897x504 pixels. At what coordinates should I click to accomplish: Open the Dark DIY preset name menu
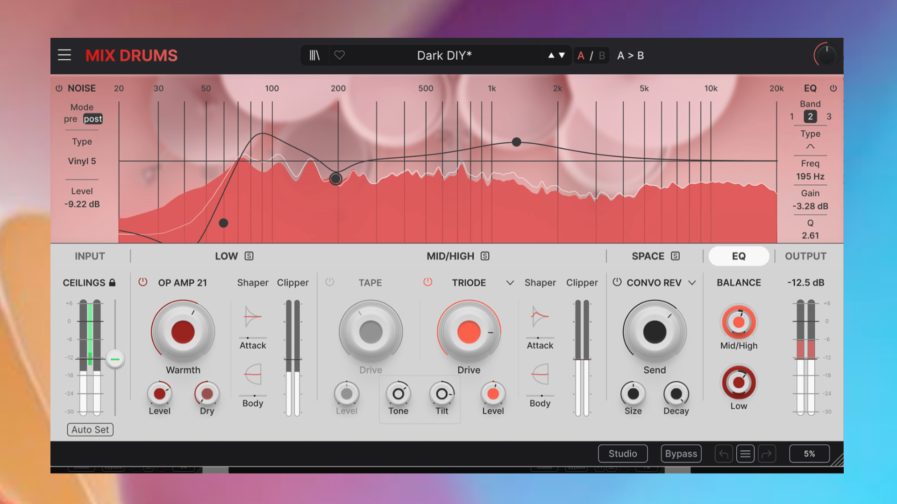444,56
